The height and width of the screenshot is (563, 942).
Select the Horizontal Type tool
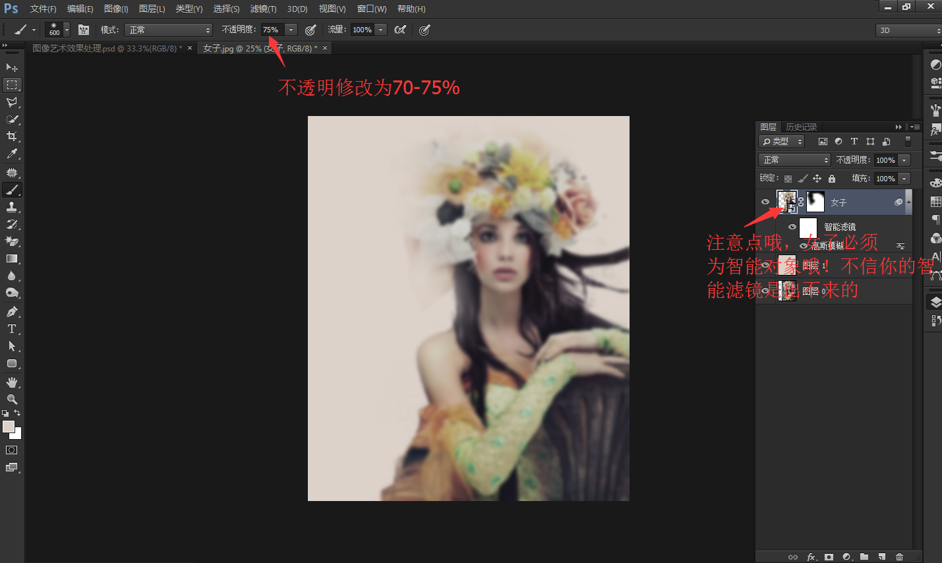[12, 328]
